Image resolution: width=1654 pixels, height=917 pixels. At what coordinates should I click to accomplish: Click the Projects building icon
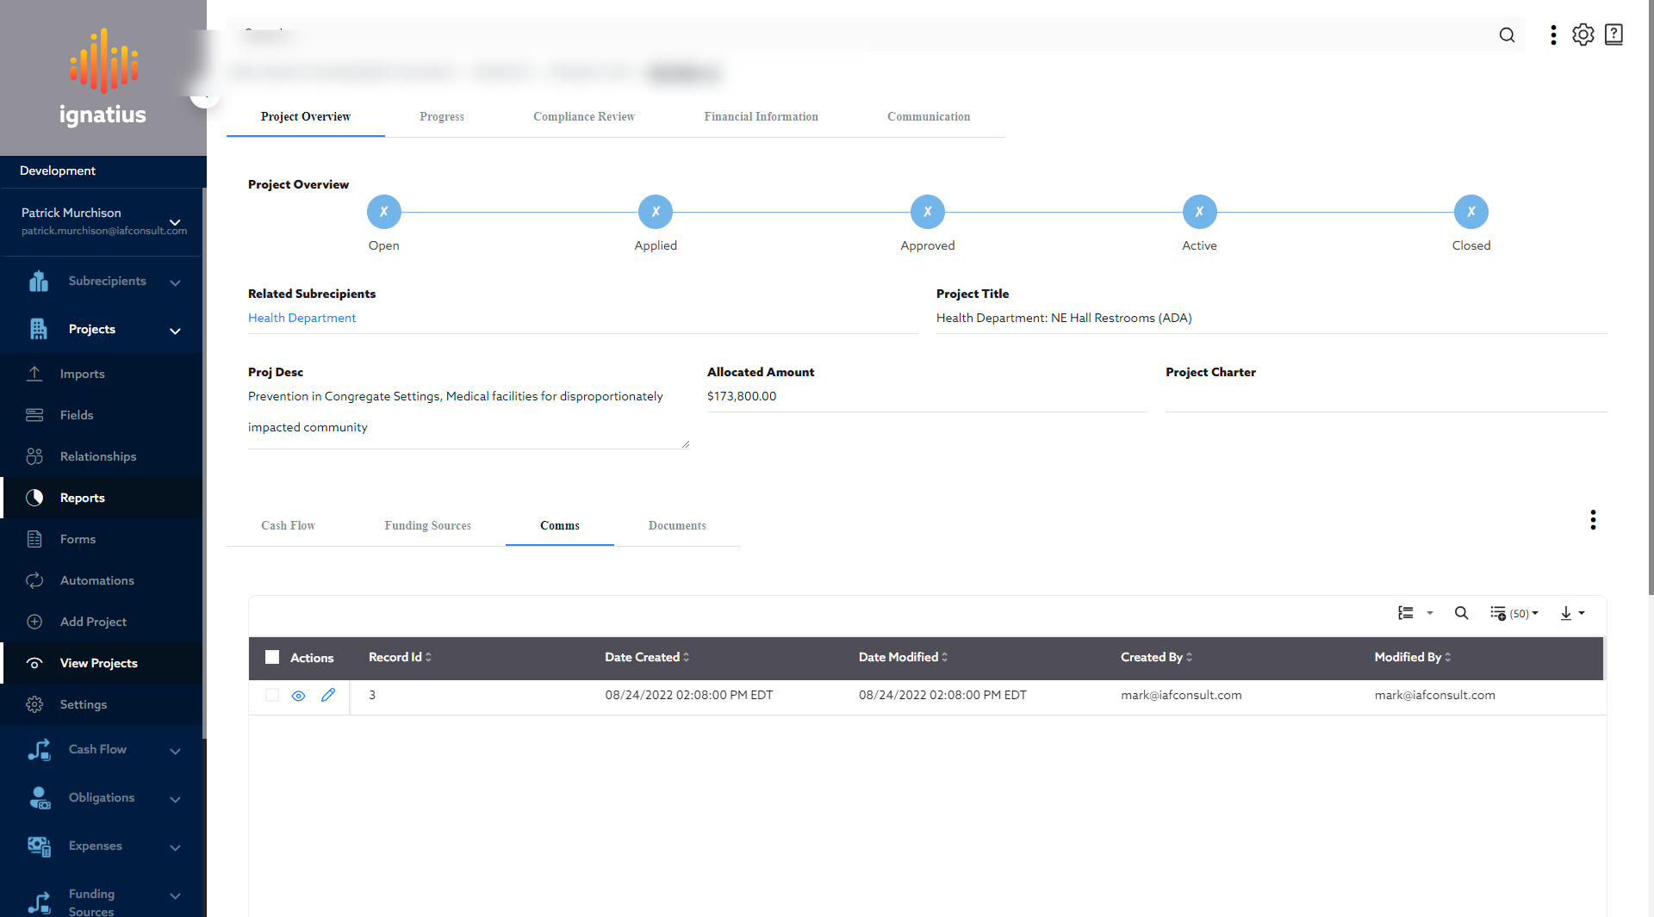click(x=39, y=330)
